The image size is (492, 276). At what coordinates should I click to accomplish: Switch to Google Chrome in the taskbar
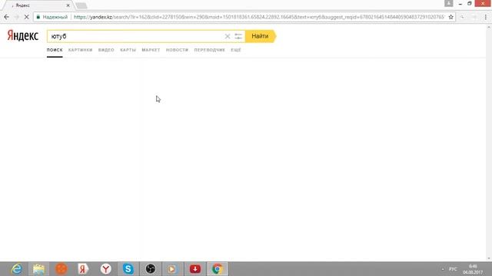217,269
